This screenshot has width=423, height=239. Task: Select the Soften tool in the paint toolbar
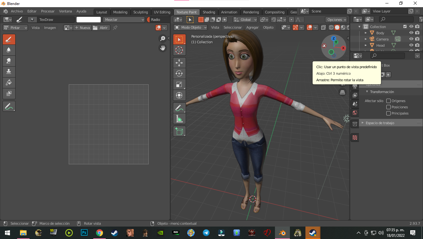9,50
